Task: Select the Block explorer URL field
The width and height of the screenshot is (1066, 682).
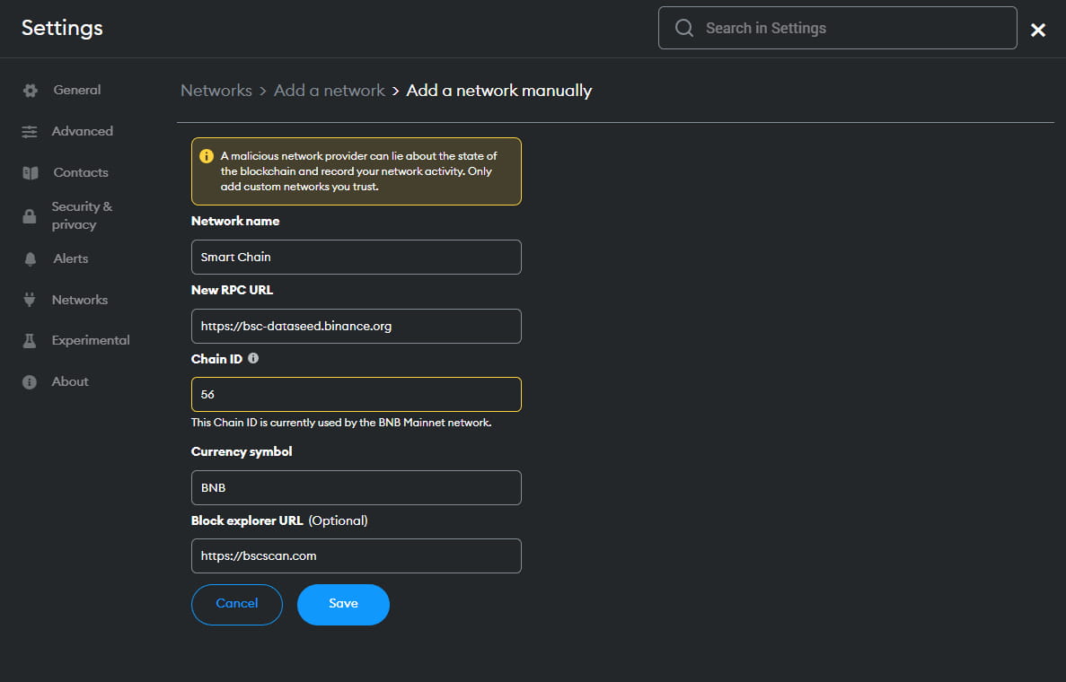Action: (356, 555)
